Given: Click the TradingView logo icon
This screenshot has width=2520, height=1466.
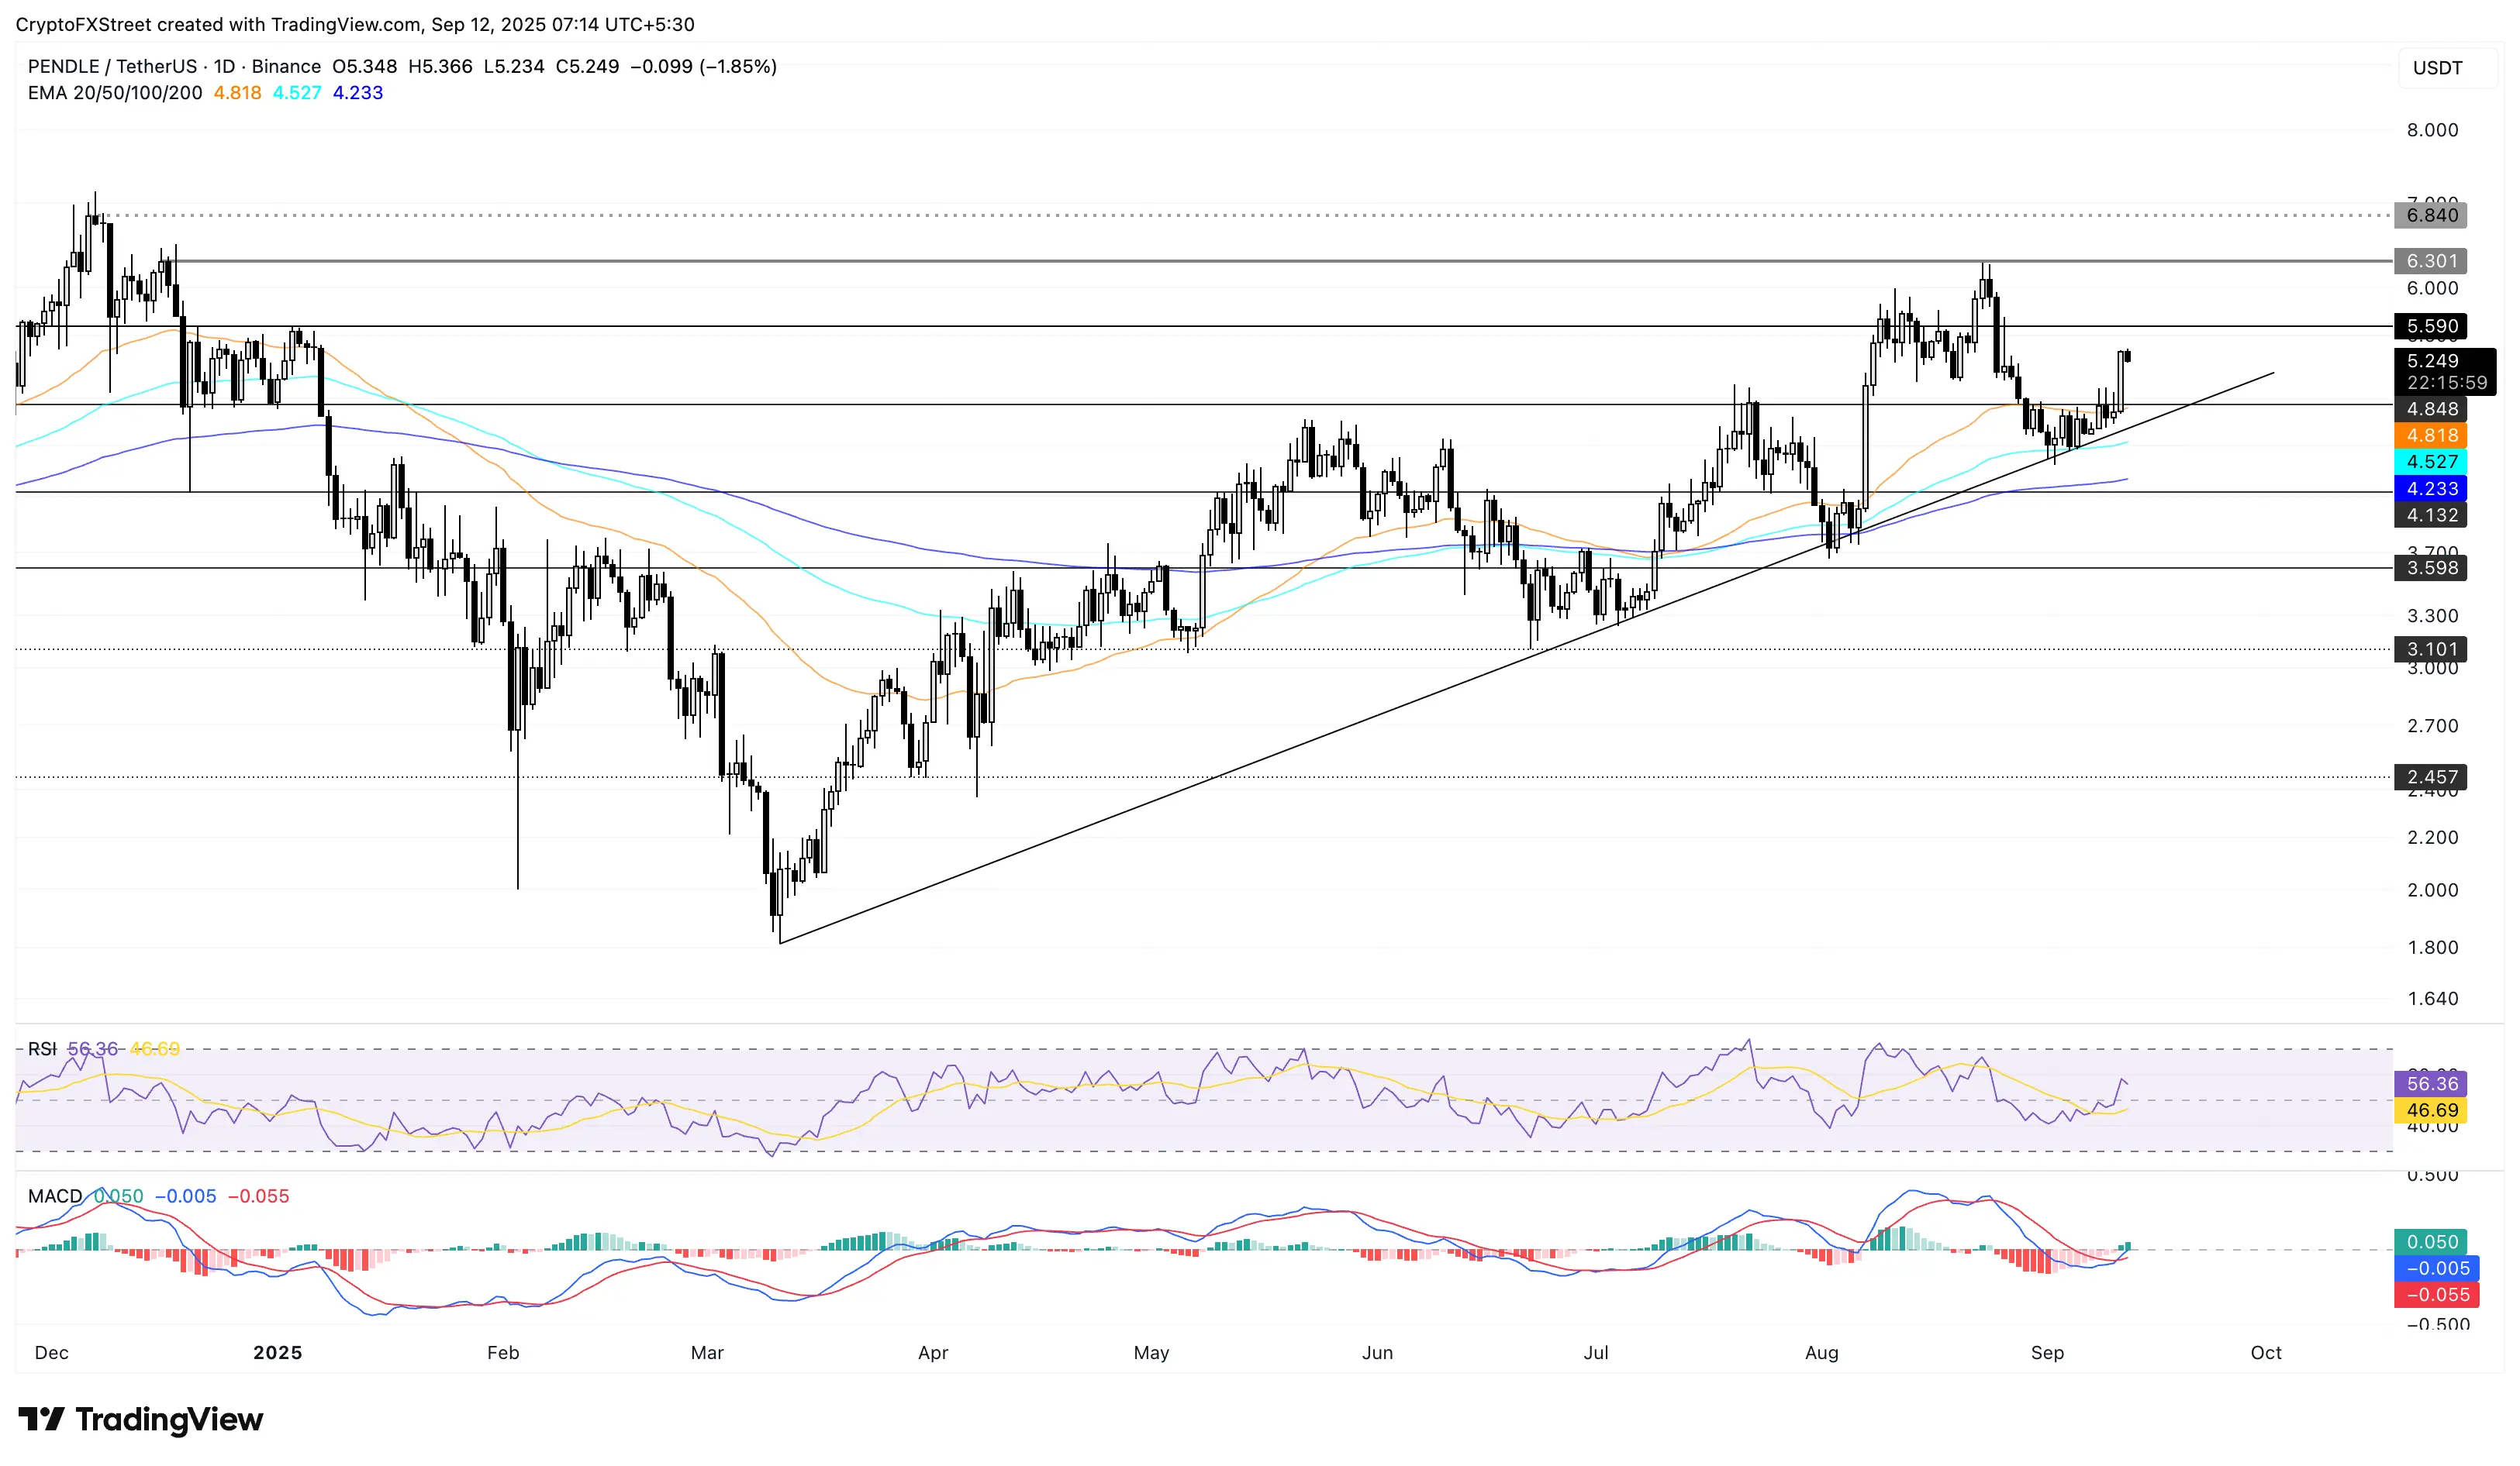Looking at the screenshot, I should coord(41,1418).
